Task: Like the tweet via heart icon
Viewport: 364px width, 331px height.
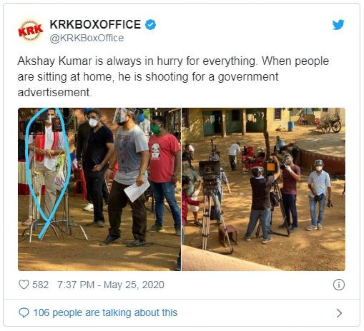Action: tap(24, 284)
